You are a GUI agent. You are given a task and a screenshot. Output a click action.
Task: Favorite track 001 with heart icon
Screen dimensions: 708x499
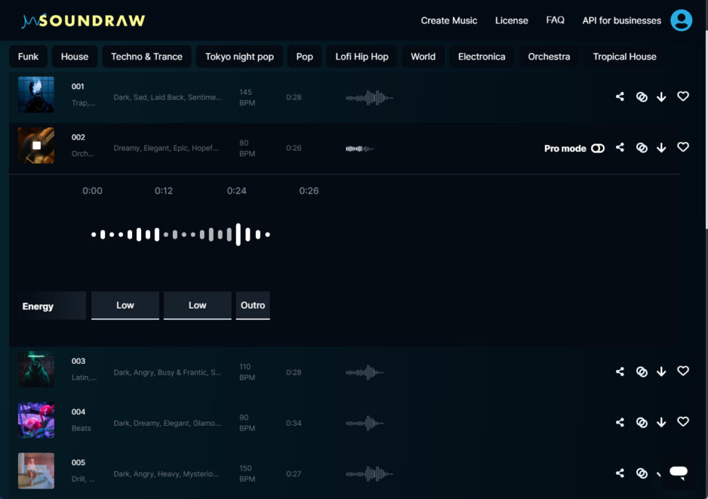point(683,96)
